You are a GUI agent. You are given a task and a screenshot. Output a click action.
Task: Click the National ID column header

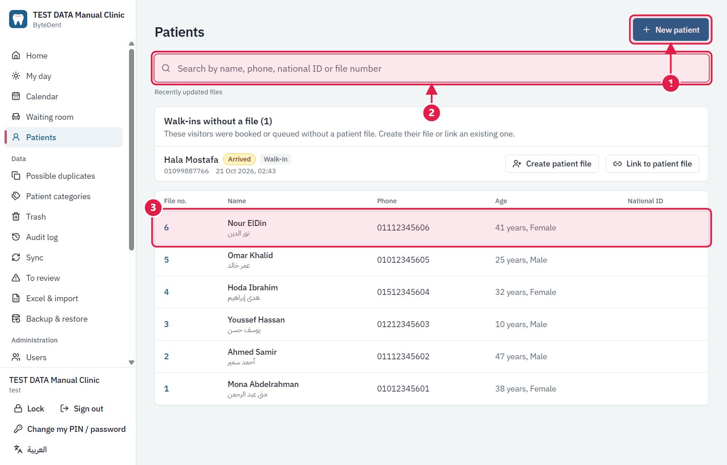(x=645, y=201)
